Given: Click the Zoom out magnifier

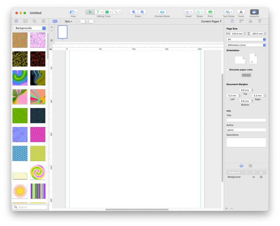Looking at the screenshot, I should click(x=134, y=12).
